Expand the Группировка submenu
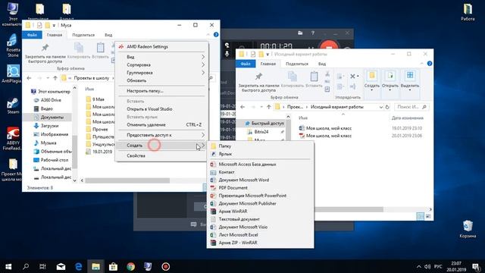The height and width of the screenshot is (273, 485). [161, 73]
